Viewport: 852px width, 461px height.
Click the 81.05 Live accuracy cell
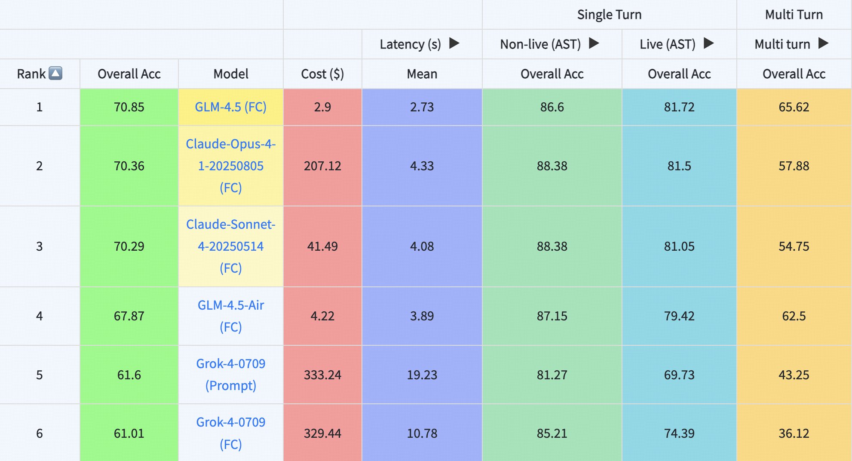coord(679,246)
